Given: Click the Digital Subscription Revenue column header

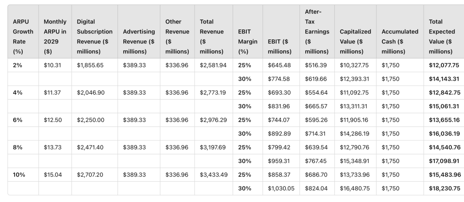Looking at the screenshot, I should pos(94,37).
